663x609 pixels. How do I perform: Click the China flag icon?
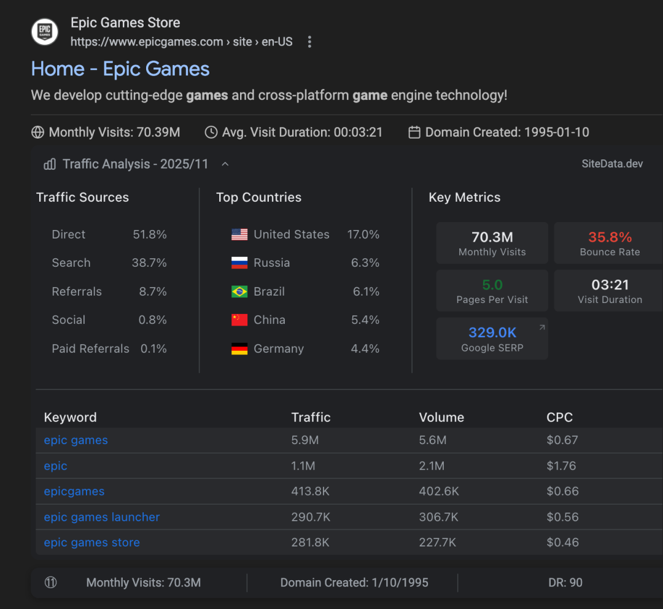point(239,320)
